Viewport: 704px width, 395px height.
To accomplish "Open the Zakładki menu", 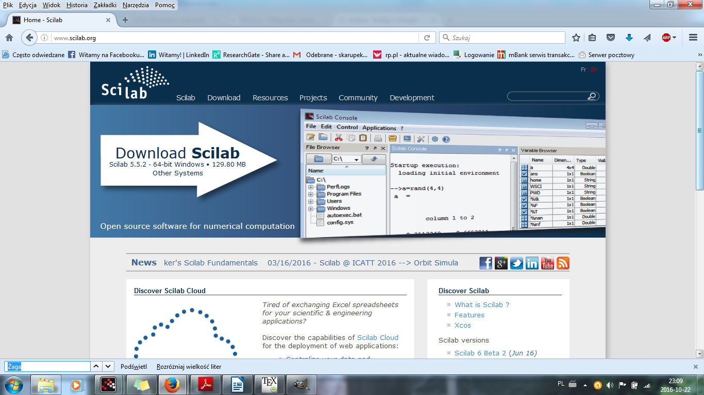I will [x=106, y=5].
